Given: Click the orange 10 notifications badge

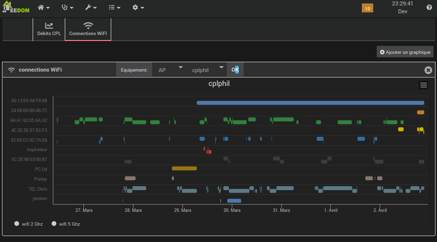Looking at the screenshot, I should [x=367, y=8].
